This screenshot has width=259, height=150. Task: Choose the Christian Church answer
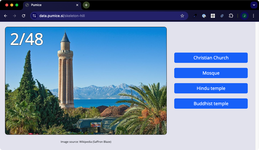pyautogui.click(x=211, y=58)
